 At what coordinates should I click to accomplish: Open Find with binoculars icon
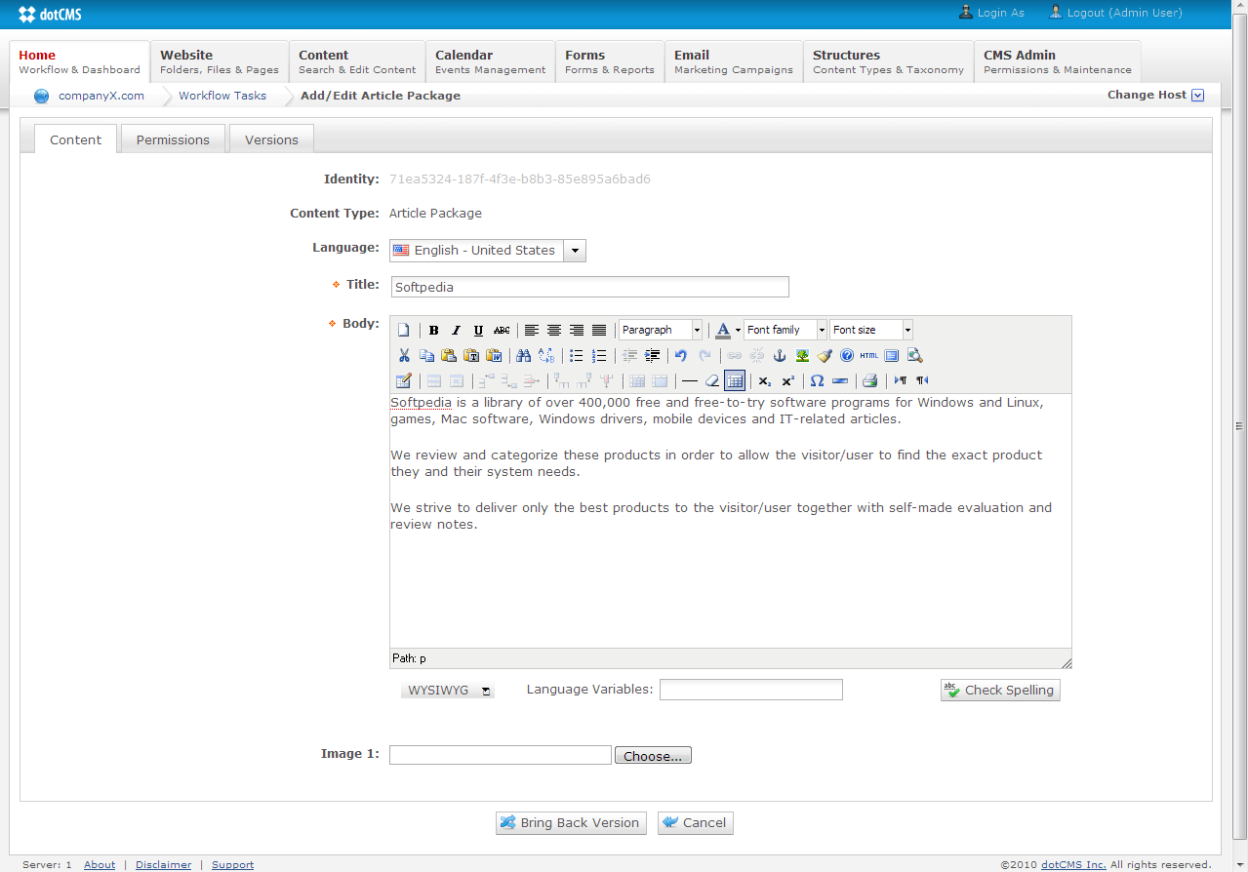point(524,355)
